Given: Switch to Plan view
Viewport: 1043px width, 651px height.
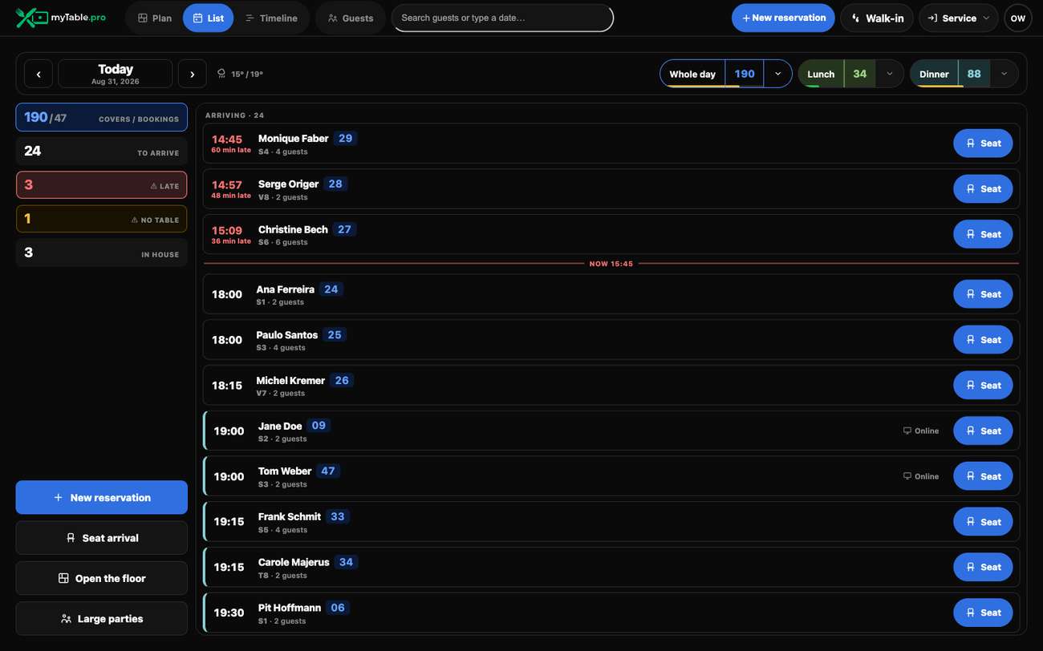Looking at the screenshot, I should coord(154,18).
